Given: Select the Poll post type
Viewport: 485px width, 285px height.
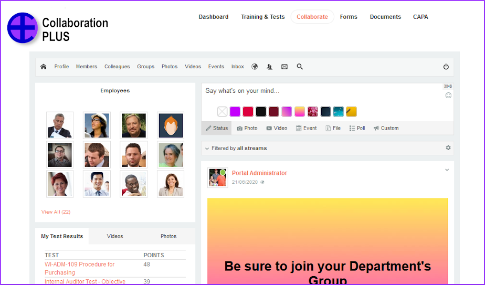Looking at the screenshot, I should (x=357, y=128).
